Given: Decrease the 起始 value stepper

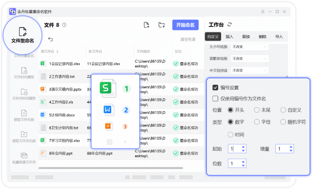Looking at the screenshot, I should (x=243, y=150).
